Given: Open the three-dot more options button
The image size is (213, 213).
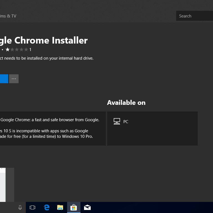Looking at the screenshot, I should (x=14, y=79).
